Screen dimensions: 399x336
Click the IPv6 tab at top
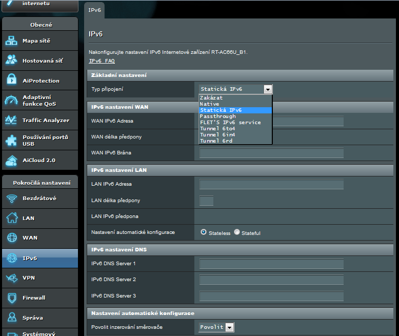[x=94, y=10]
